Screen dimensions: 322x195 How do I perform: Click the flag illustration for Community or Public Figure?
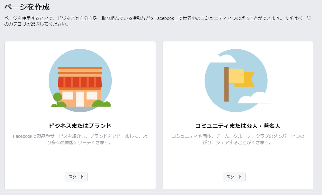[238, 81]
